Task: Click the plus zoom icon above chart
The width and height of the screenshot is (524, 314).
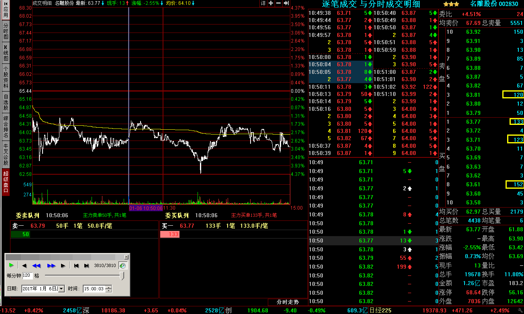Action: click(x=271, y=3)
